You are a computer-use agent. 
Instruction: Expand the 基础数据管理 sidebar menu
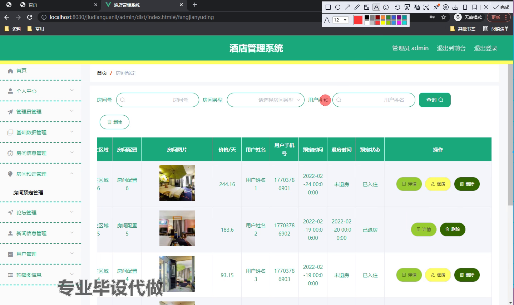[x=40, y=132]
